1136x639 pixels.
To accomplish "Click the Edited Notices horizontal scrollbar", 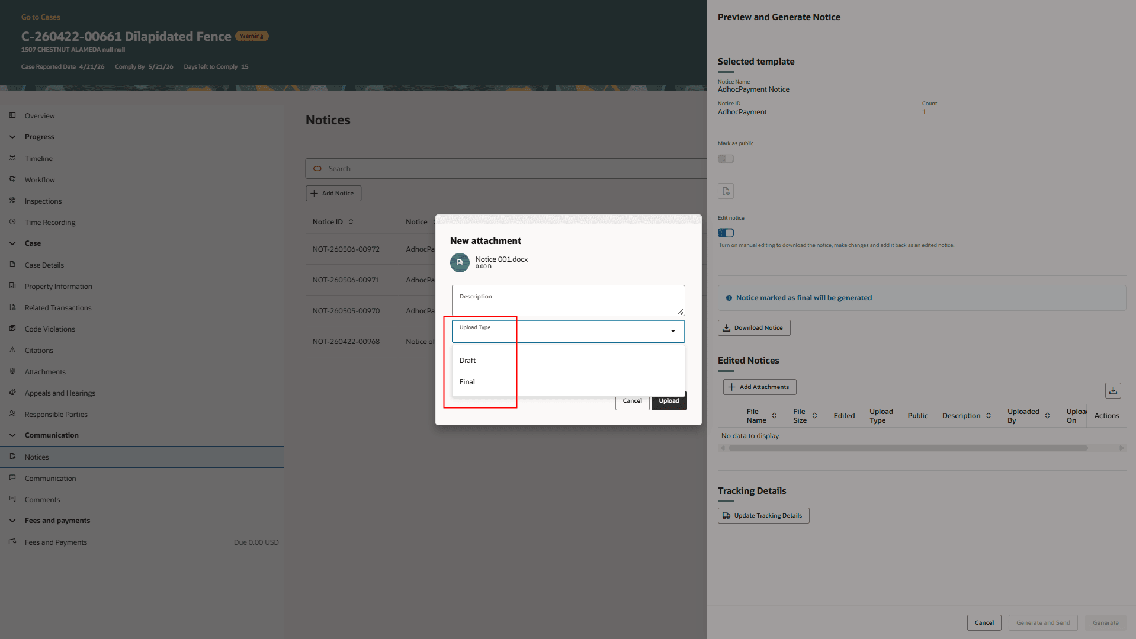I will point(908,448).
